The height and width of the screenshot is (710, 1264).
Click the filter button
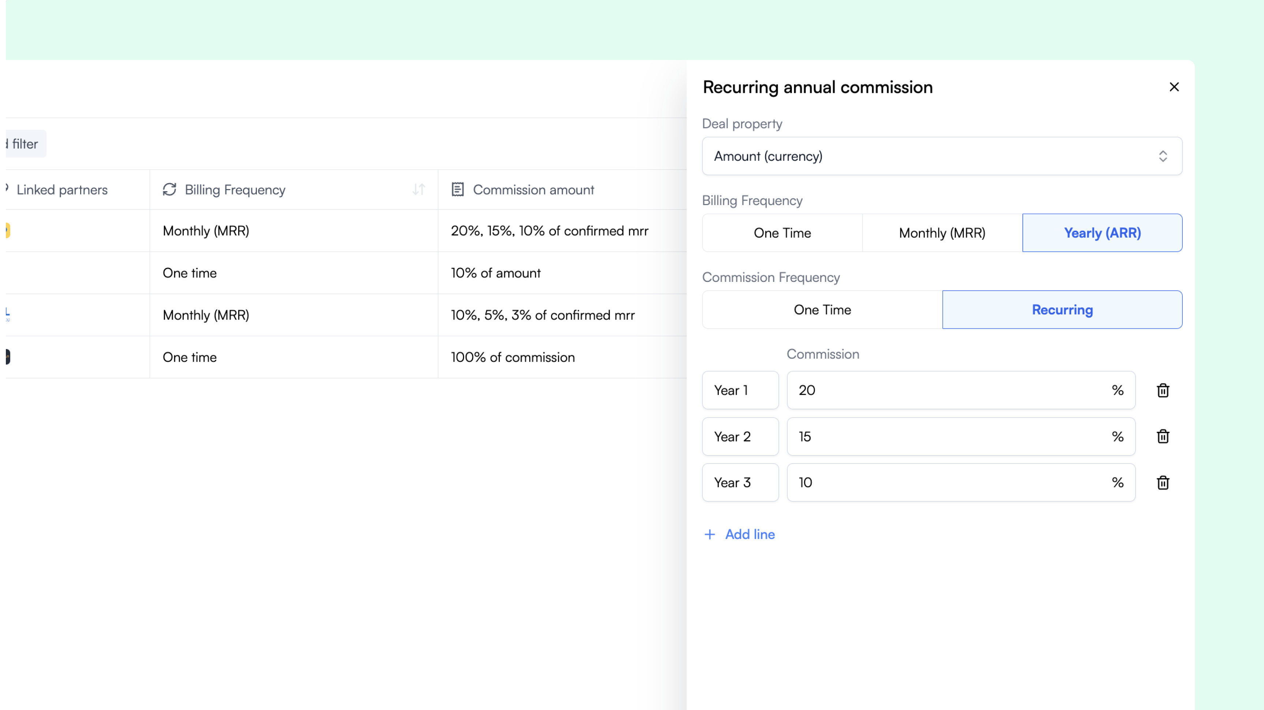(25, 144)
